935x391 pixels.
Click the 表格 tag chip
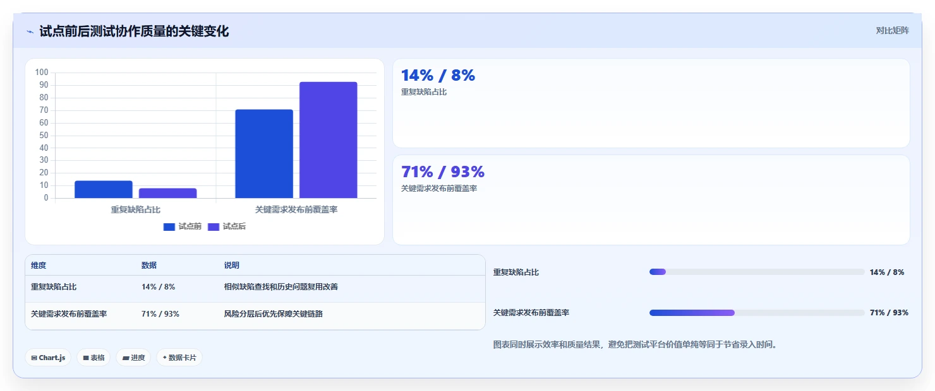click(93, 358)
